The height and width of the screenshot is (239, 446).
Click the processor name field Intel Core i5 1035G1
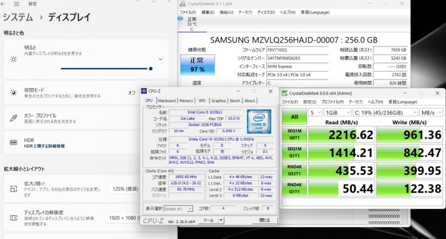[x=205, y=113]
